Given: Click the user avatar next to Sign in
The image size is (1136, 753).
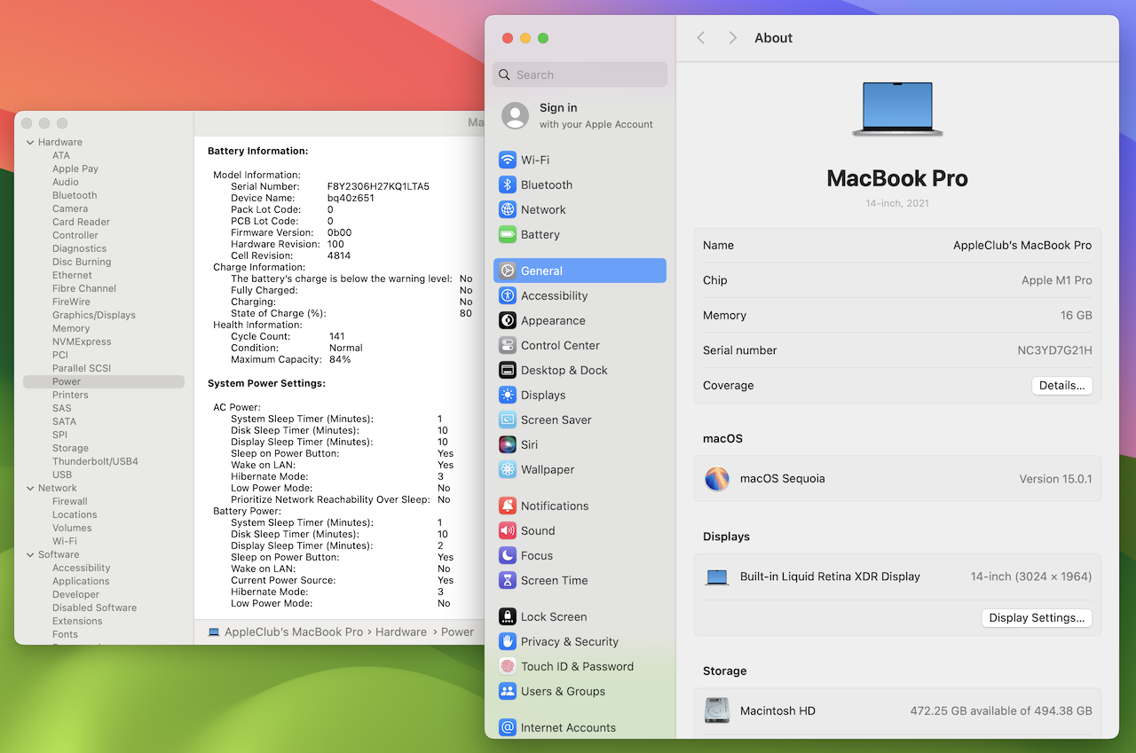Looking at the screenshot, I should (x=516, y=115).
